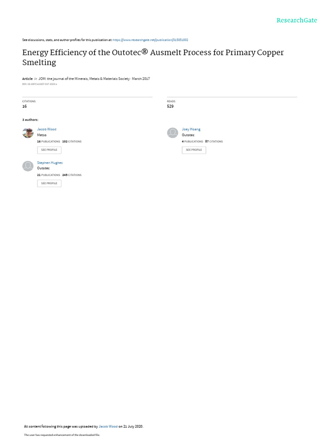Click SEE PROFILE under Stephen Hughes

coord(49,183)
